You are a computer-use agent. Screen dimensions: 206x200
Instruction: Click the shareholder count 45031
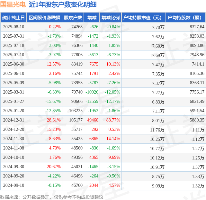click(x=77, y=167)
